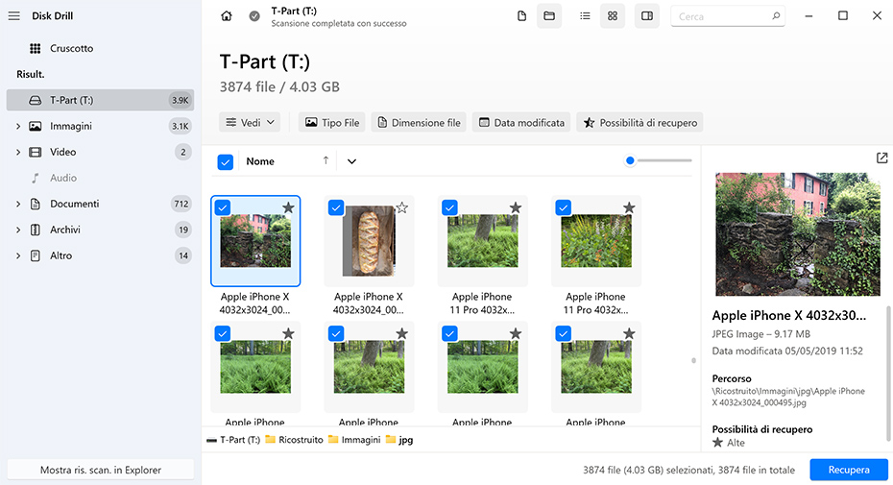The image size is (893, 485).
Task: Open preview in external window
Action: click(x=882, y=158)
